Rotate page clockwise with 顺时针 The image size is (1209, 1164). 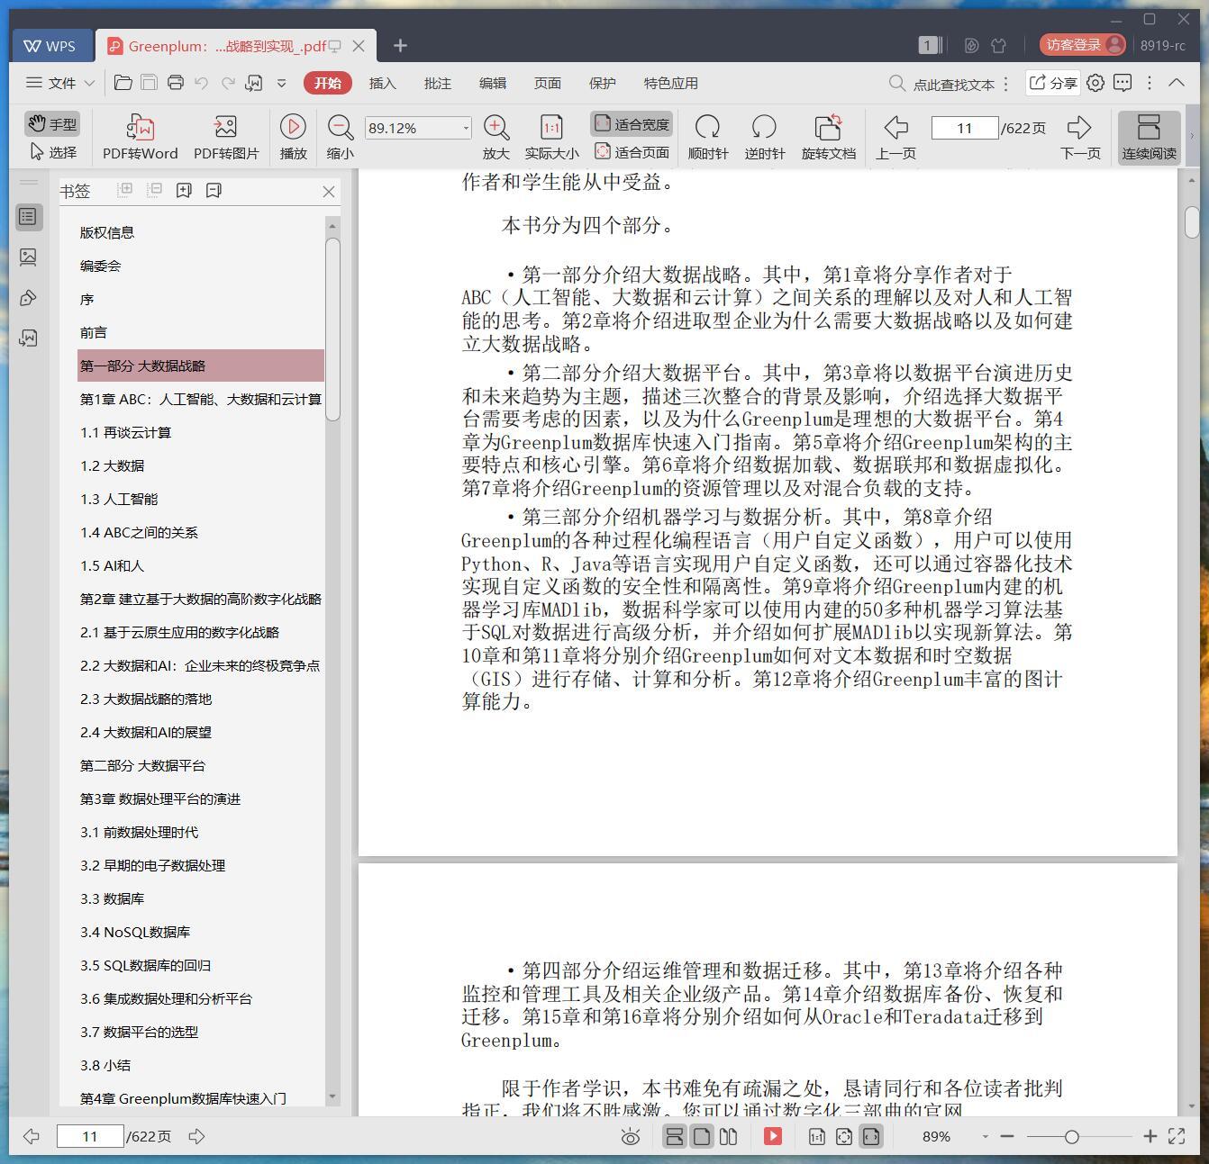point(708,137)
